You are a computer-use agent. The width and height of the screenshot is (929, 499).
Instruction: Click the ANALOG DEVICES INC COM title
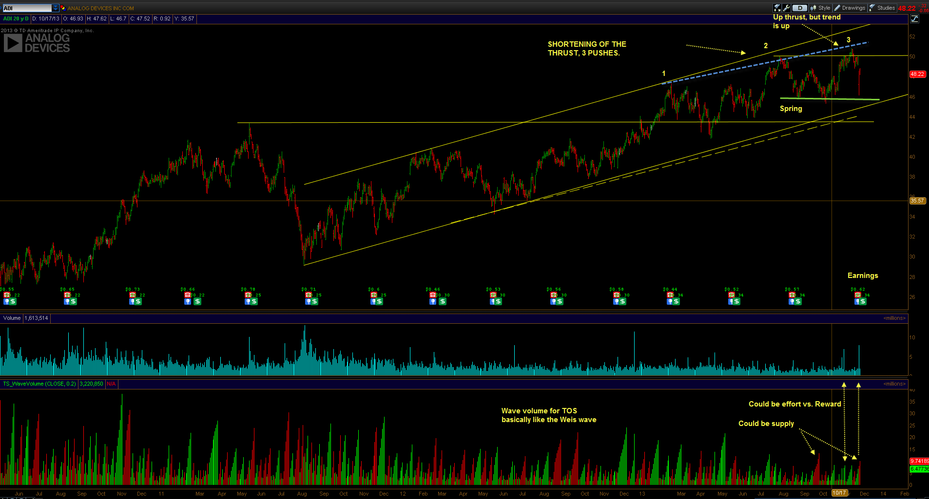101,8
